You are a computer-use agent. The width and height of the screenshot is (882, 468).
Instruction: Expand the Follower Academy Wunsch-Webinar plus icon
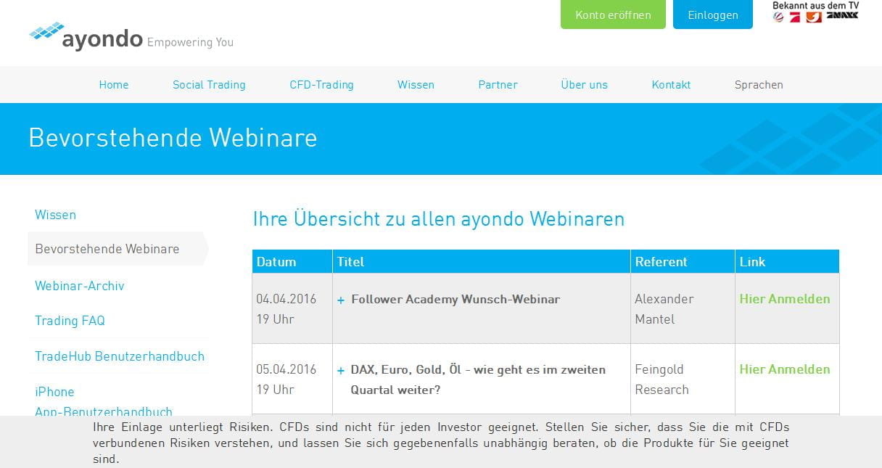[x=341, y=300]
